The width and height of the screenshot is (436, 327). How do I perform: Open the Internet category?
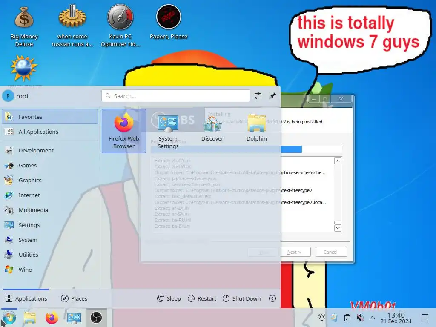50,195
